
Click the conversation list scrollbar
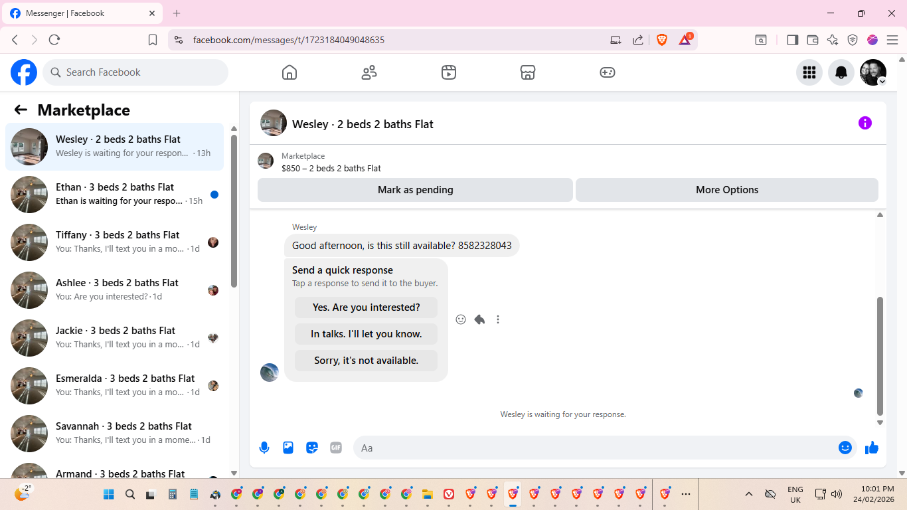[234, 211]
